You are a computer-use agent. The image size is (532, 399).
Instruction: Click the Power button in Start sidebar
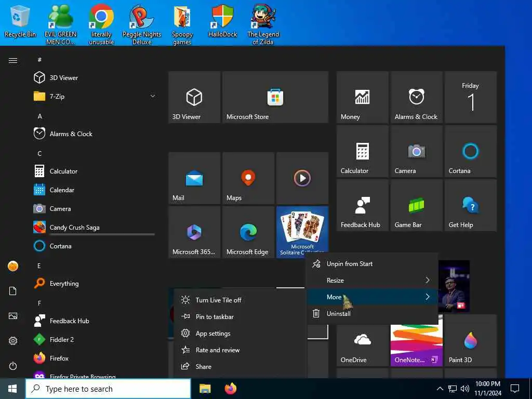click(x=13, y=366)
